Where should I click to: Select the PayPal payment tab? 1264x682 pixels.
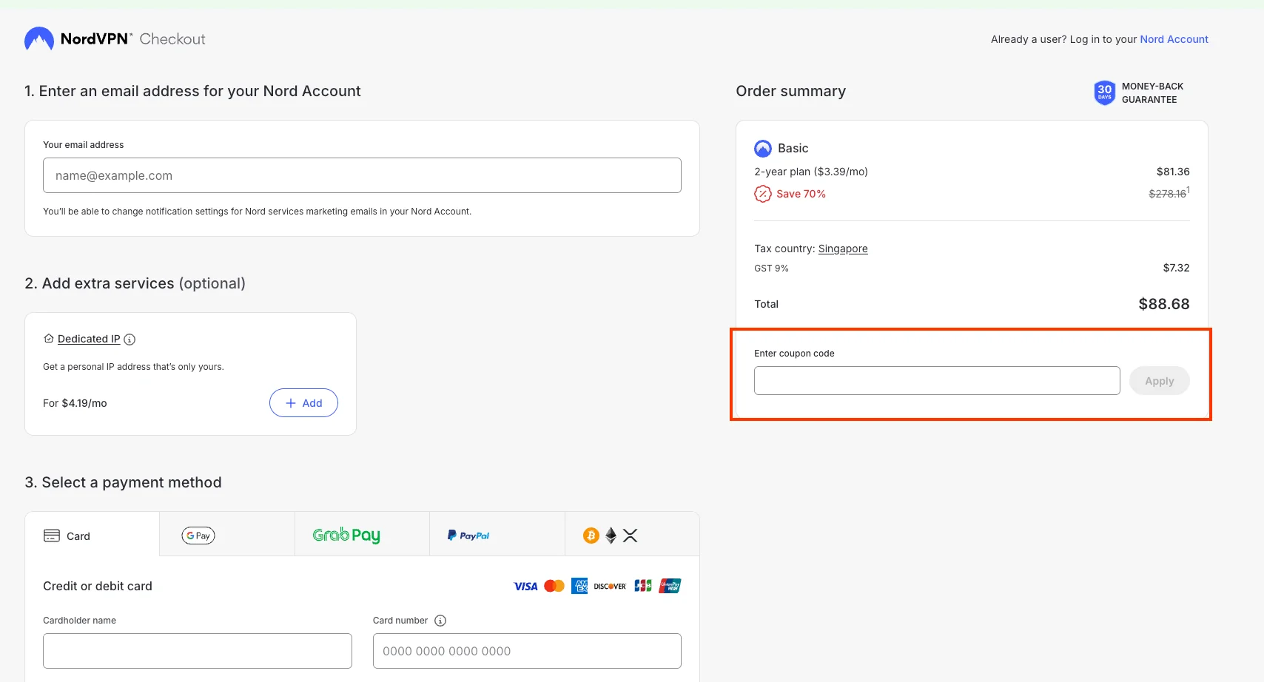497,534
